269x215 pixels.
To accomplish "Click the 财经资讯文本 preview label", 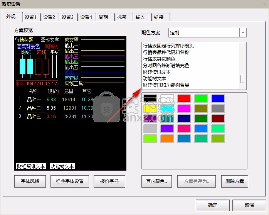I will (31, 166).
